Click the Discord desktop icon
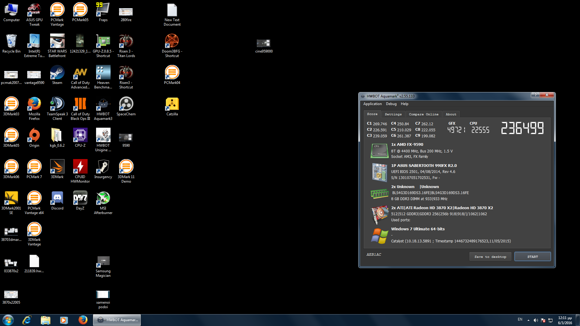The width and height of the screenshot is (580, 326). coord(57,200)
